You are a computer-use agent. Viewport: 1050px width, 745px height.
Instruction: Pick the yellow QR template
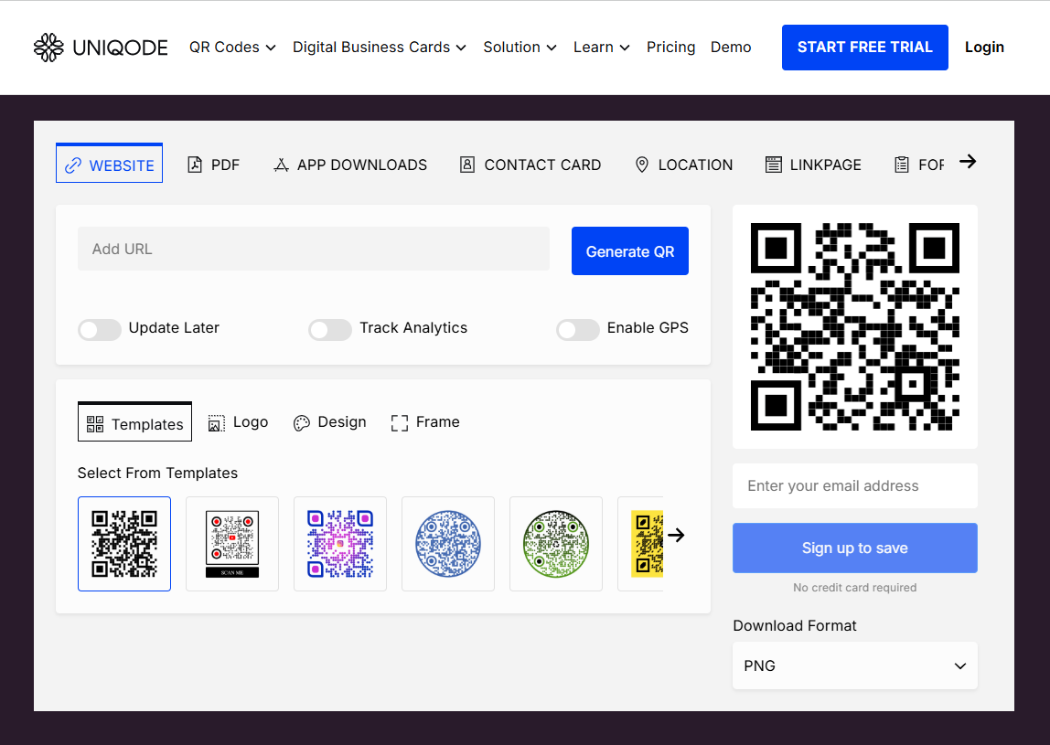641,544
